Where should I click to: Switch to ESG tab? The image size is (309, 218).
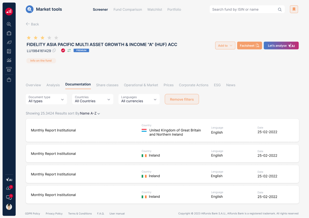click(217, 85)
